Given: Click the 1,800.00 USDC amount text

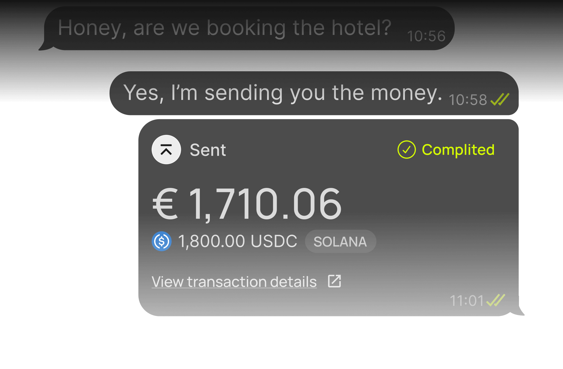Looking at the screenshot, I should (x=237, y=241).
